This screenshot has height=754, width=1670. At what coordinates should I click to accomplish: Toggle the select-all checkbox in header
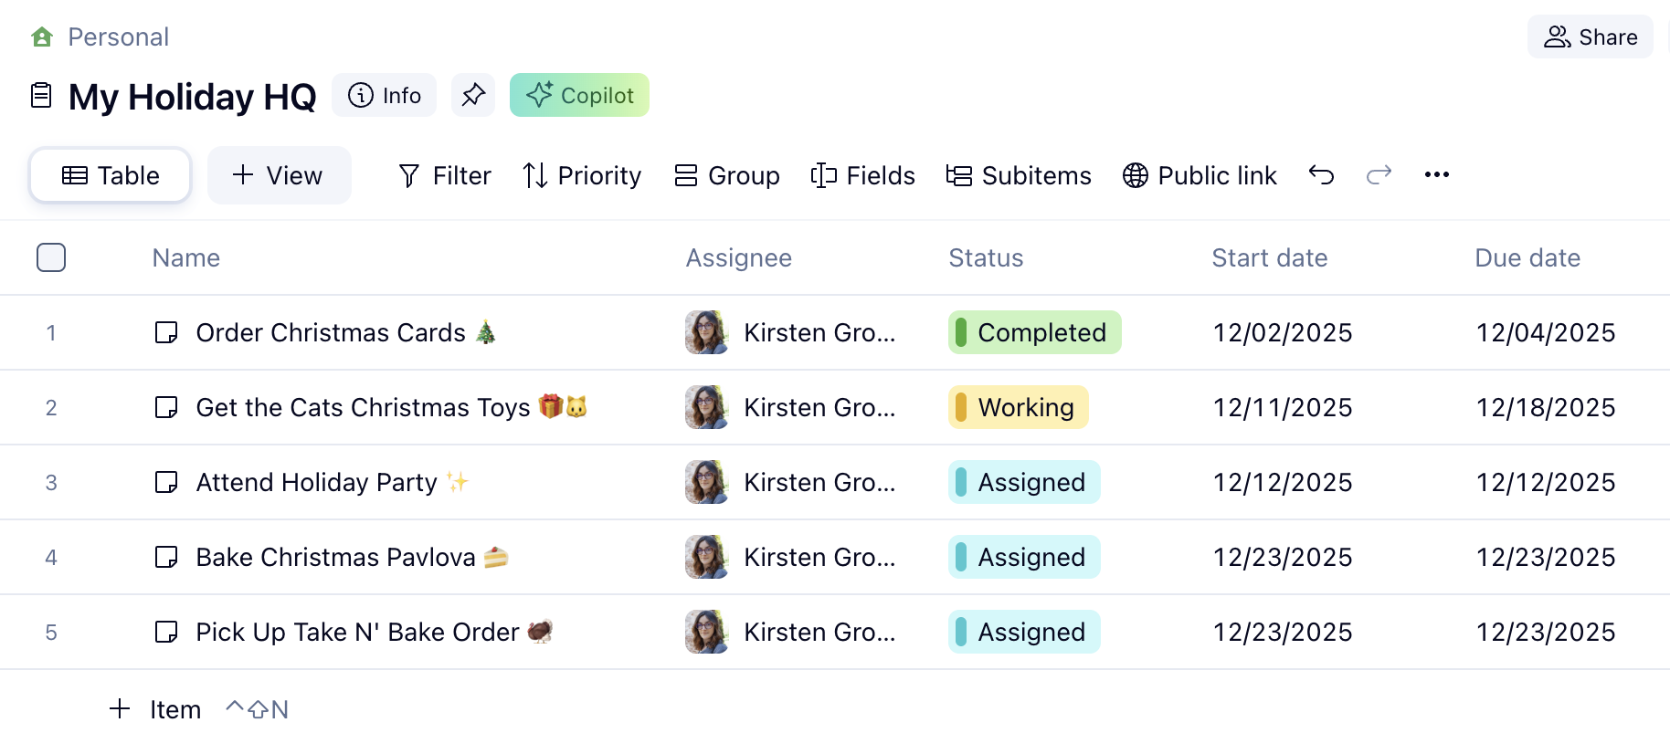(51, 257)
